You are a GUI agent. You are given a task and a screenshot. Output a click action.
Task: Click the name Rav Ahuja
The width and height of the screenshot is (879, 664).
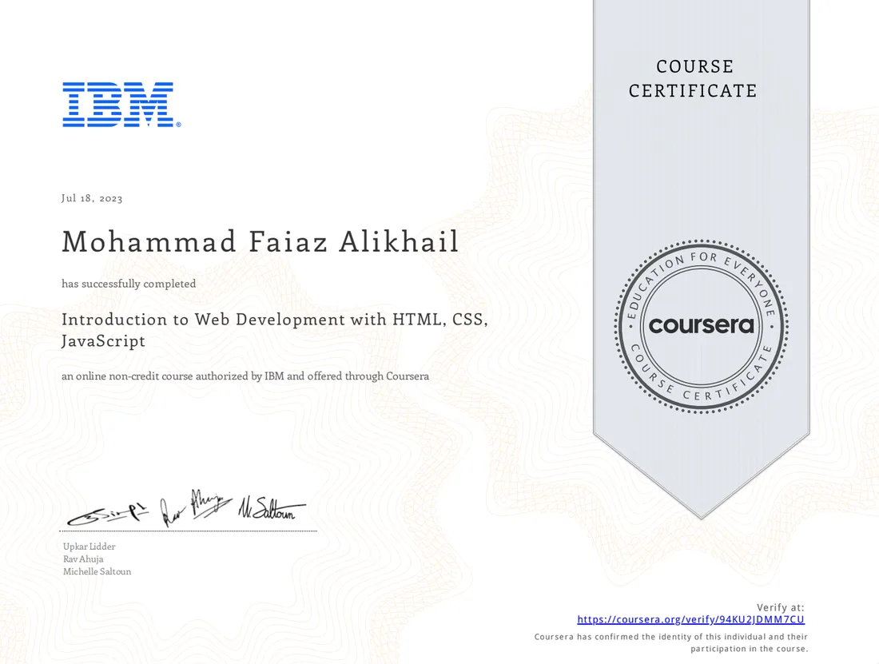pyautogui.click(x=83, y=559)
